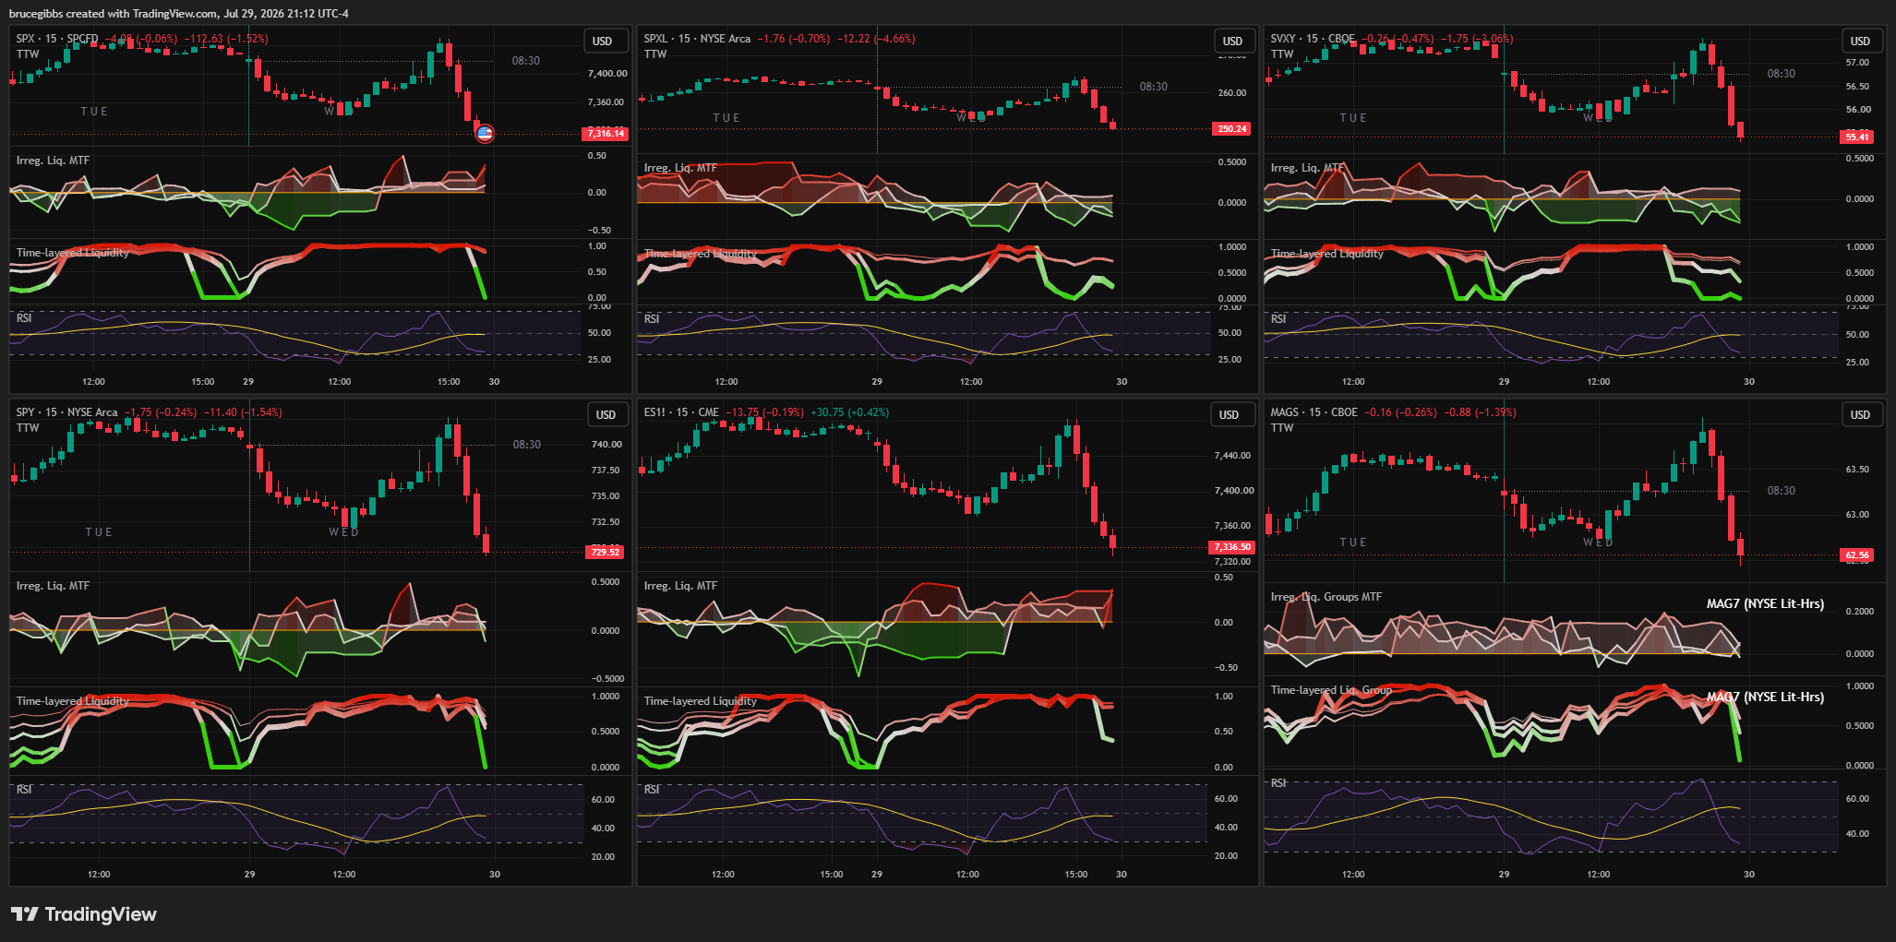Select the MAGS · 15 · CBOE legend
This screenshot has height=942, width=1896.
click(x=1314, y=412)
